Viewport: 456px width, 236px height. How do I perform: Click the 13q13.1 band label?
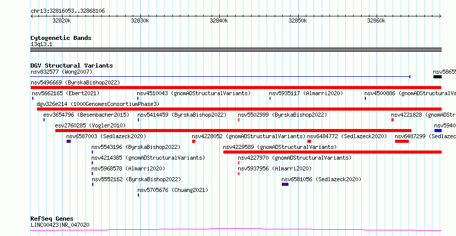point(42,44)
